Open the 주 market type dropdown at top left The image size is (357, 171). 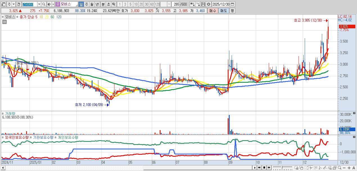[13, 4]
